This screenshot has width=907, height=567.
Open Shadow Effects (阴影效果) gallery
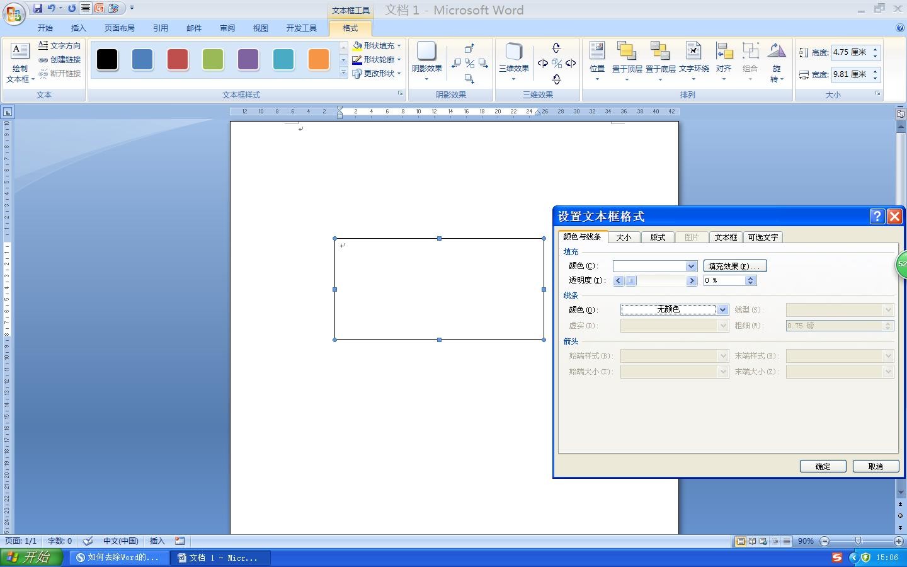(x=426, y=62)
